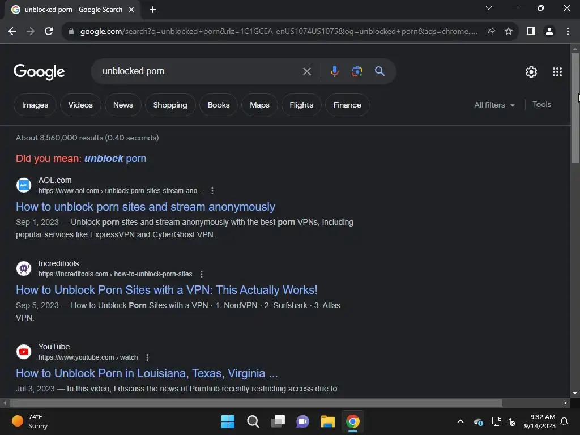Show hidden system tray icons chevron

(460, 421)
